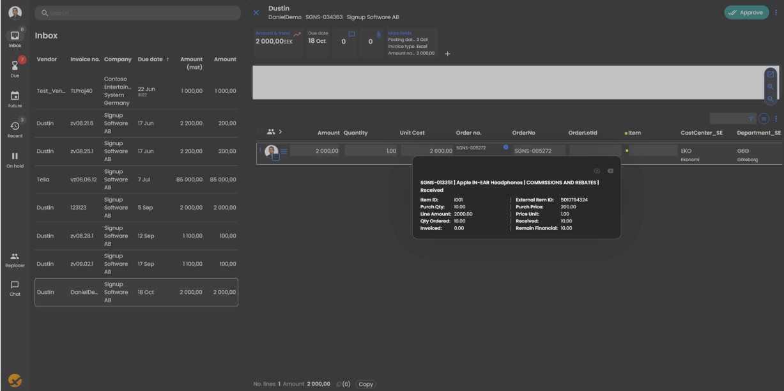Open the Chat icon in sidebar

(14, 285)
